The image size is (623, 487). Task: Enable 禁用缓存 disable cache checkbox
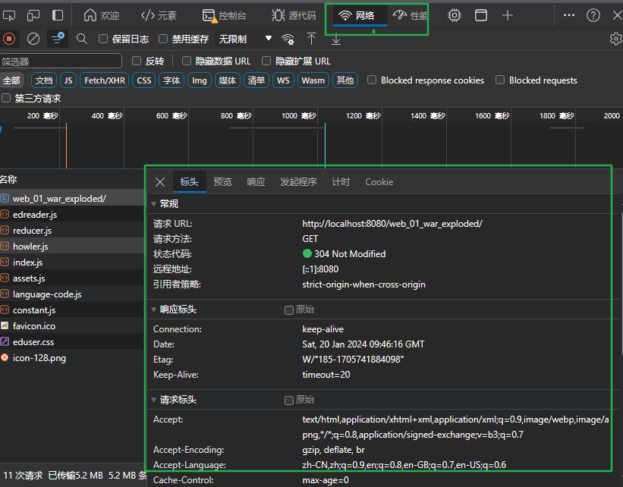coord(163,39)
